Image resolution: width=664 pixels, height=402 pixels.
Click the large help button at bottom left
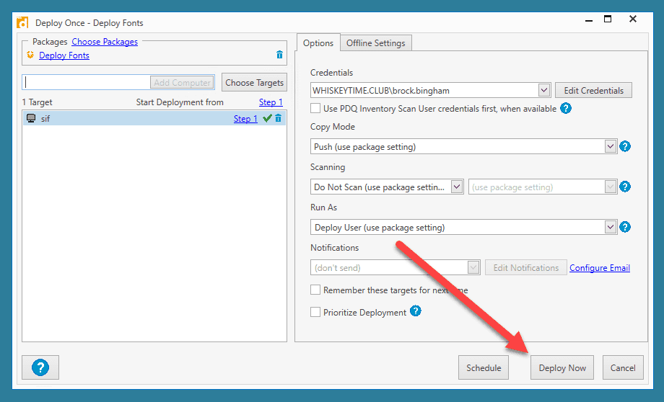pos(40,367)
